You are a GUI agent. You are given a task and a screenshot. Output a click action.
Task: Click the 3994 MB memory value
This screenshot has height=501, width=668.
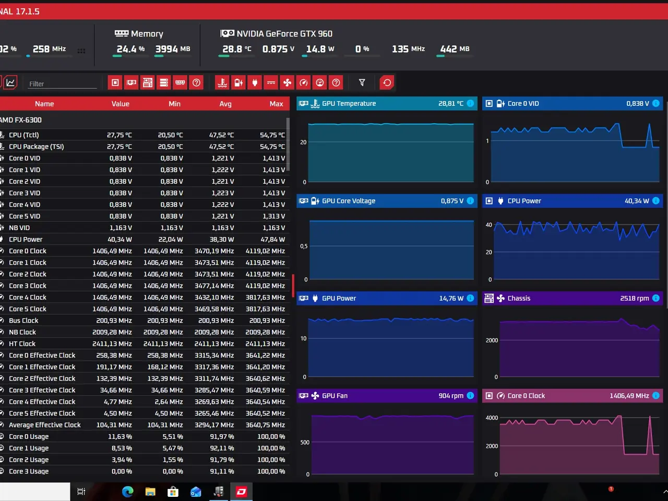(173, 49)
